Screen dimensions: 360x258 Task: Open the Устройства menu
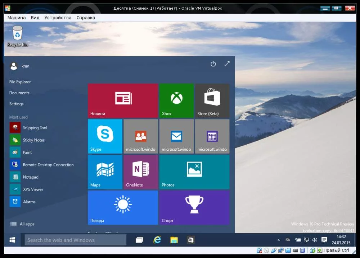click(x=58, y=18)
